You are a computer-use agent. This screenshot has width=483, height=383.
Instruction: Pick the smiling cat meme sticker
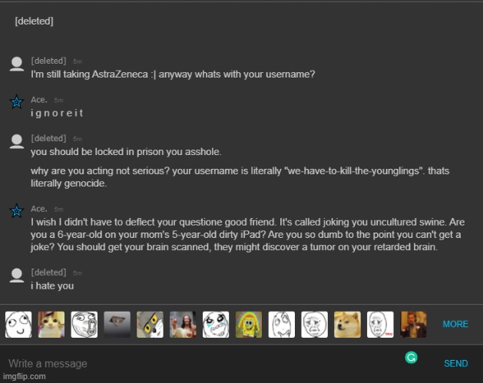(51, 325)
